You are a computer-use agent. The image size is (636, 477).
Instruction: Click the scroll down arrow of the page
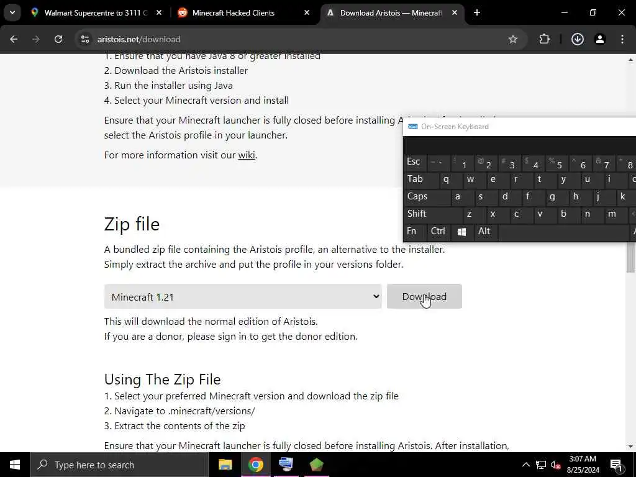tap(630, 447)
